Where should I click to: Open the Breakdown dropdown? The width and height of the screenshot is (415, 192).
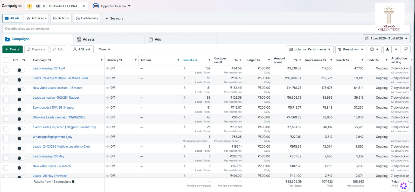click(351, 49)
